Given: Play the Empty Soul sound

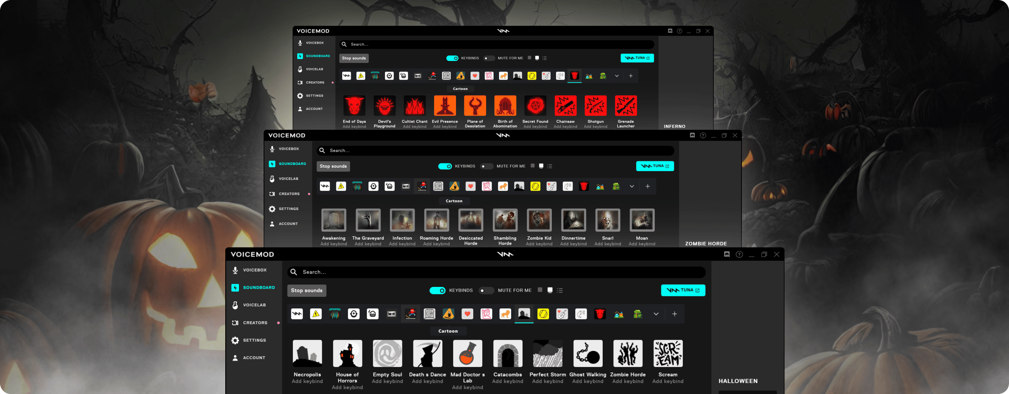Looking at the screenshot, I should 388,353.
